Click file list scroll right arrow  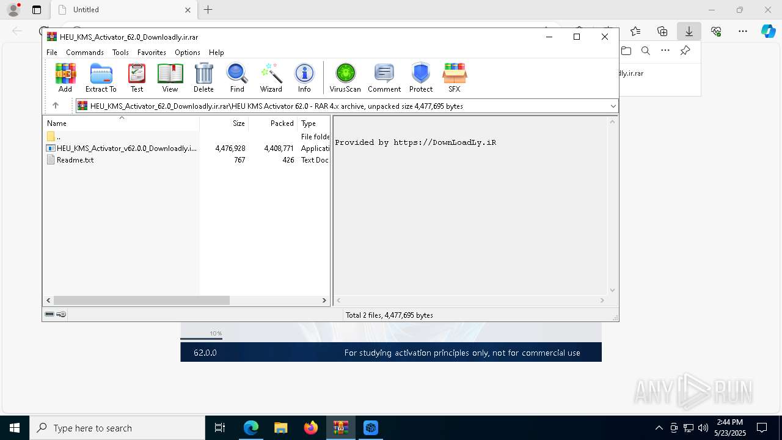[324, 300]
